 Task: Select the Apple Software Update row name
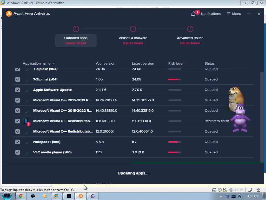(52, 90)
